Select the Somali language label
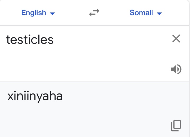This screenshot has height=137, width=190. pyautogui.click(x=141, y=12)
